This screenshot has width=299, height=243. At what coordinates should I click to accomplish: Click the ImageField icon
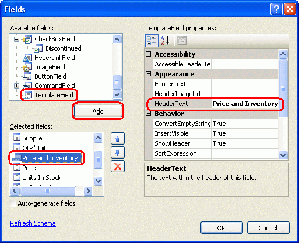point(27,67)
